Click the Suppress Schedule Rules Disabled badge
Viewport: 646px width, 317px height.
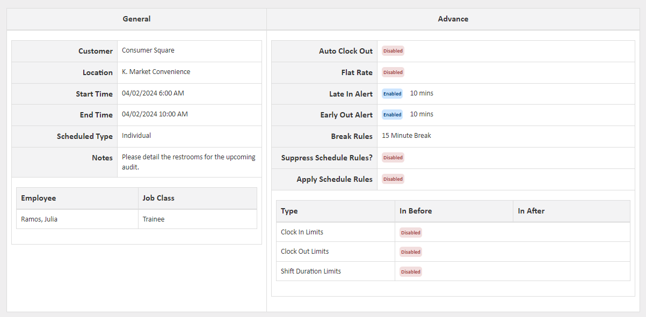point(393,158)
